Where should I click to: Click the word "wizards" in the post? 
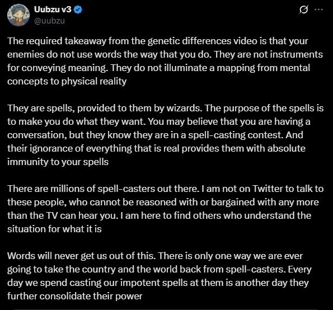coord(183,109)
